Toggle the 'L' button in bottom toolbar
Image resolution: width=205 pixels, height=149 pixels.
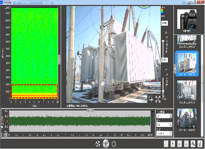[180, 144]
